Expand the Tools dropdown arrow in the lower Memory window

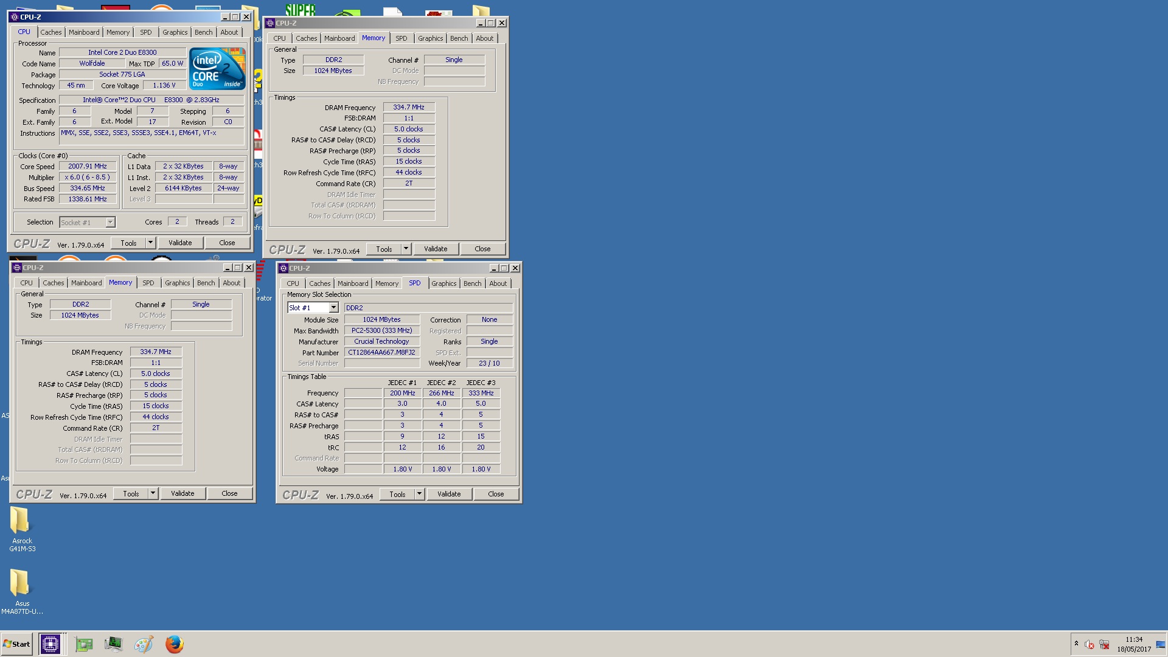[153, 493]
